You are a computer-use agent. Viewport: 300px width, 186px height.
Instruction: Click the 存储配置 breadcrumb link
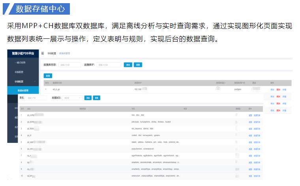(x=52, y=53)
